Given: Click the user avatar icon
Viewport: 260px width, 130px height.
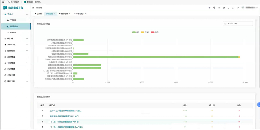Looking at the screenshot, I should point(238,7).
